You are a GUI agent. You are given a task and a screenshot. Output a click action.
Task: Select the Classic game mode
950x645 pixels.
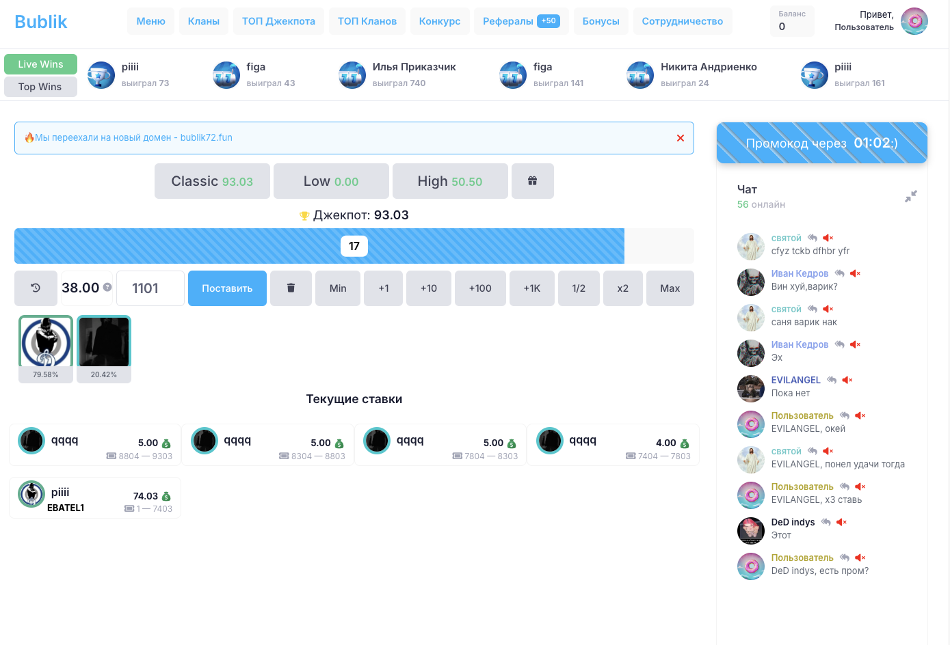tap(212, 181)
